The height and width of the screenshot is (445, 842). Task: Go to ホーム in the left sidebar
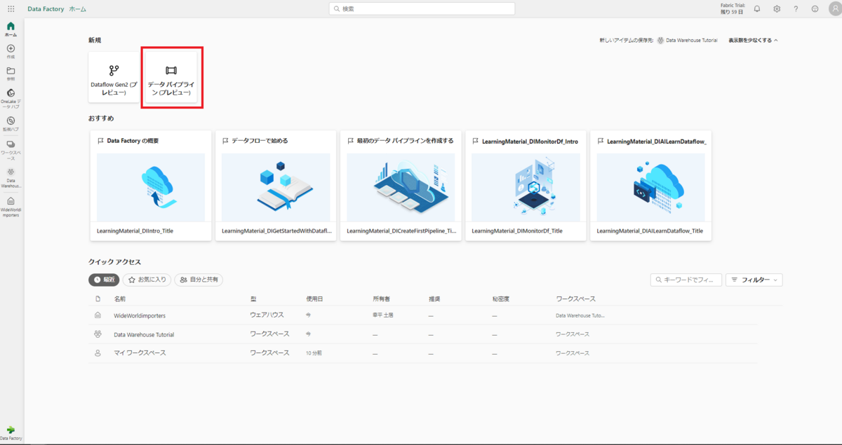pos(11,29)
